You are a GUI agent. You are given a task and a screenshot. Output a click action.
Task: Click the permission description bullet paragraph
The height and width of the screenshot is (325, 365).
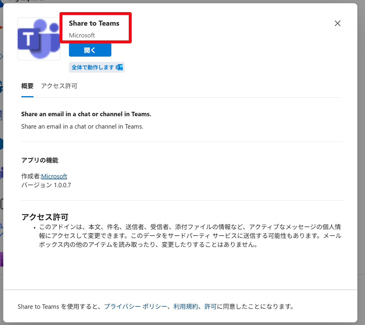(x=190, y=236)
